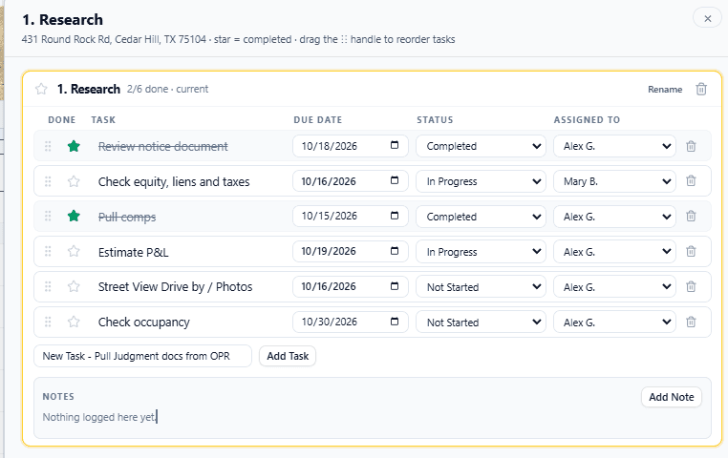Click task name Check equity, liens and taxes
The image size is (728, 458).
[x=174, y=181]
